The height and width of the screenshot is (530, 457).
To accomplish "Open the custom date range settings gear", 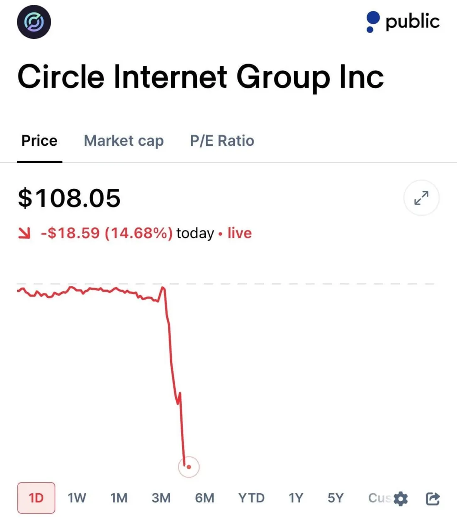I will [x=400, y=499].
